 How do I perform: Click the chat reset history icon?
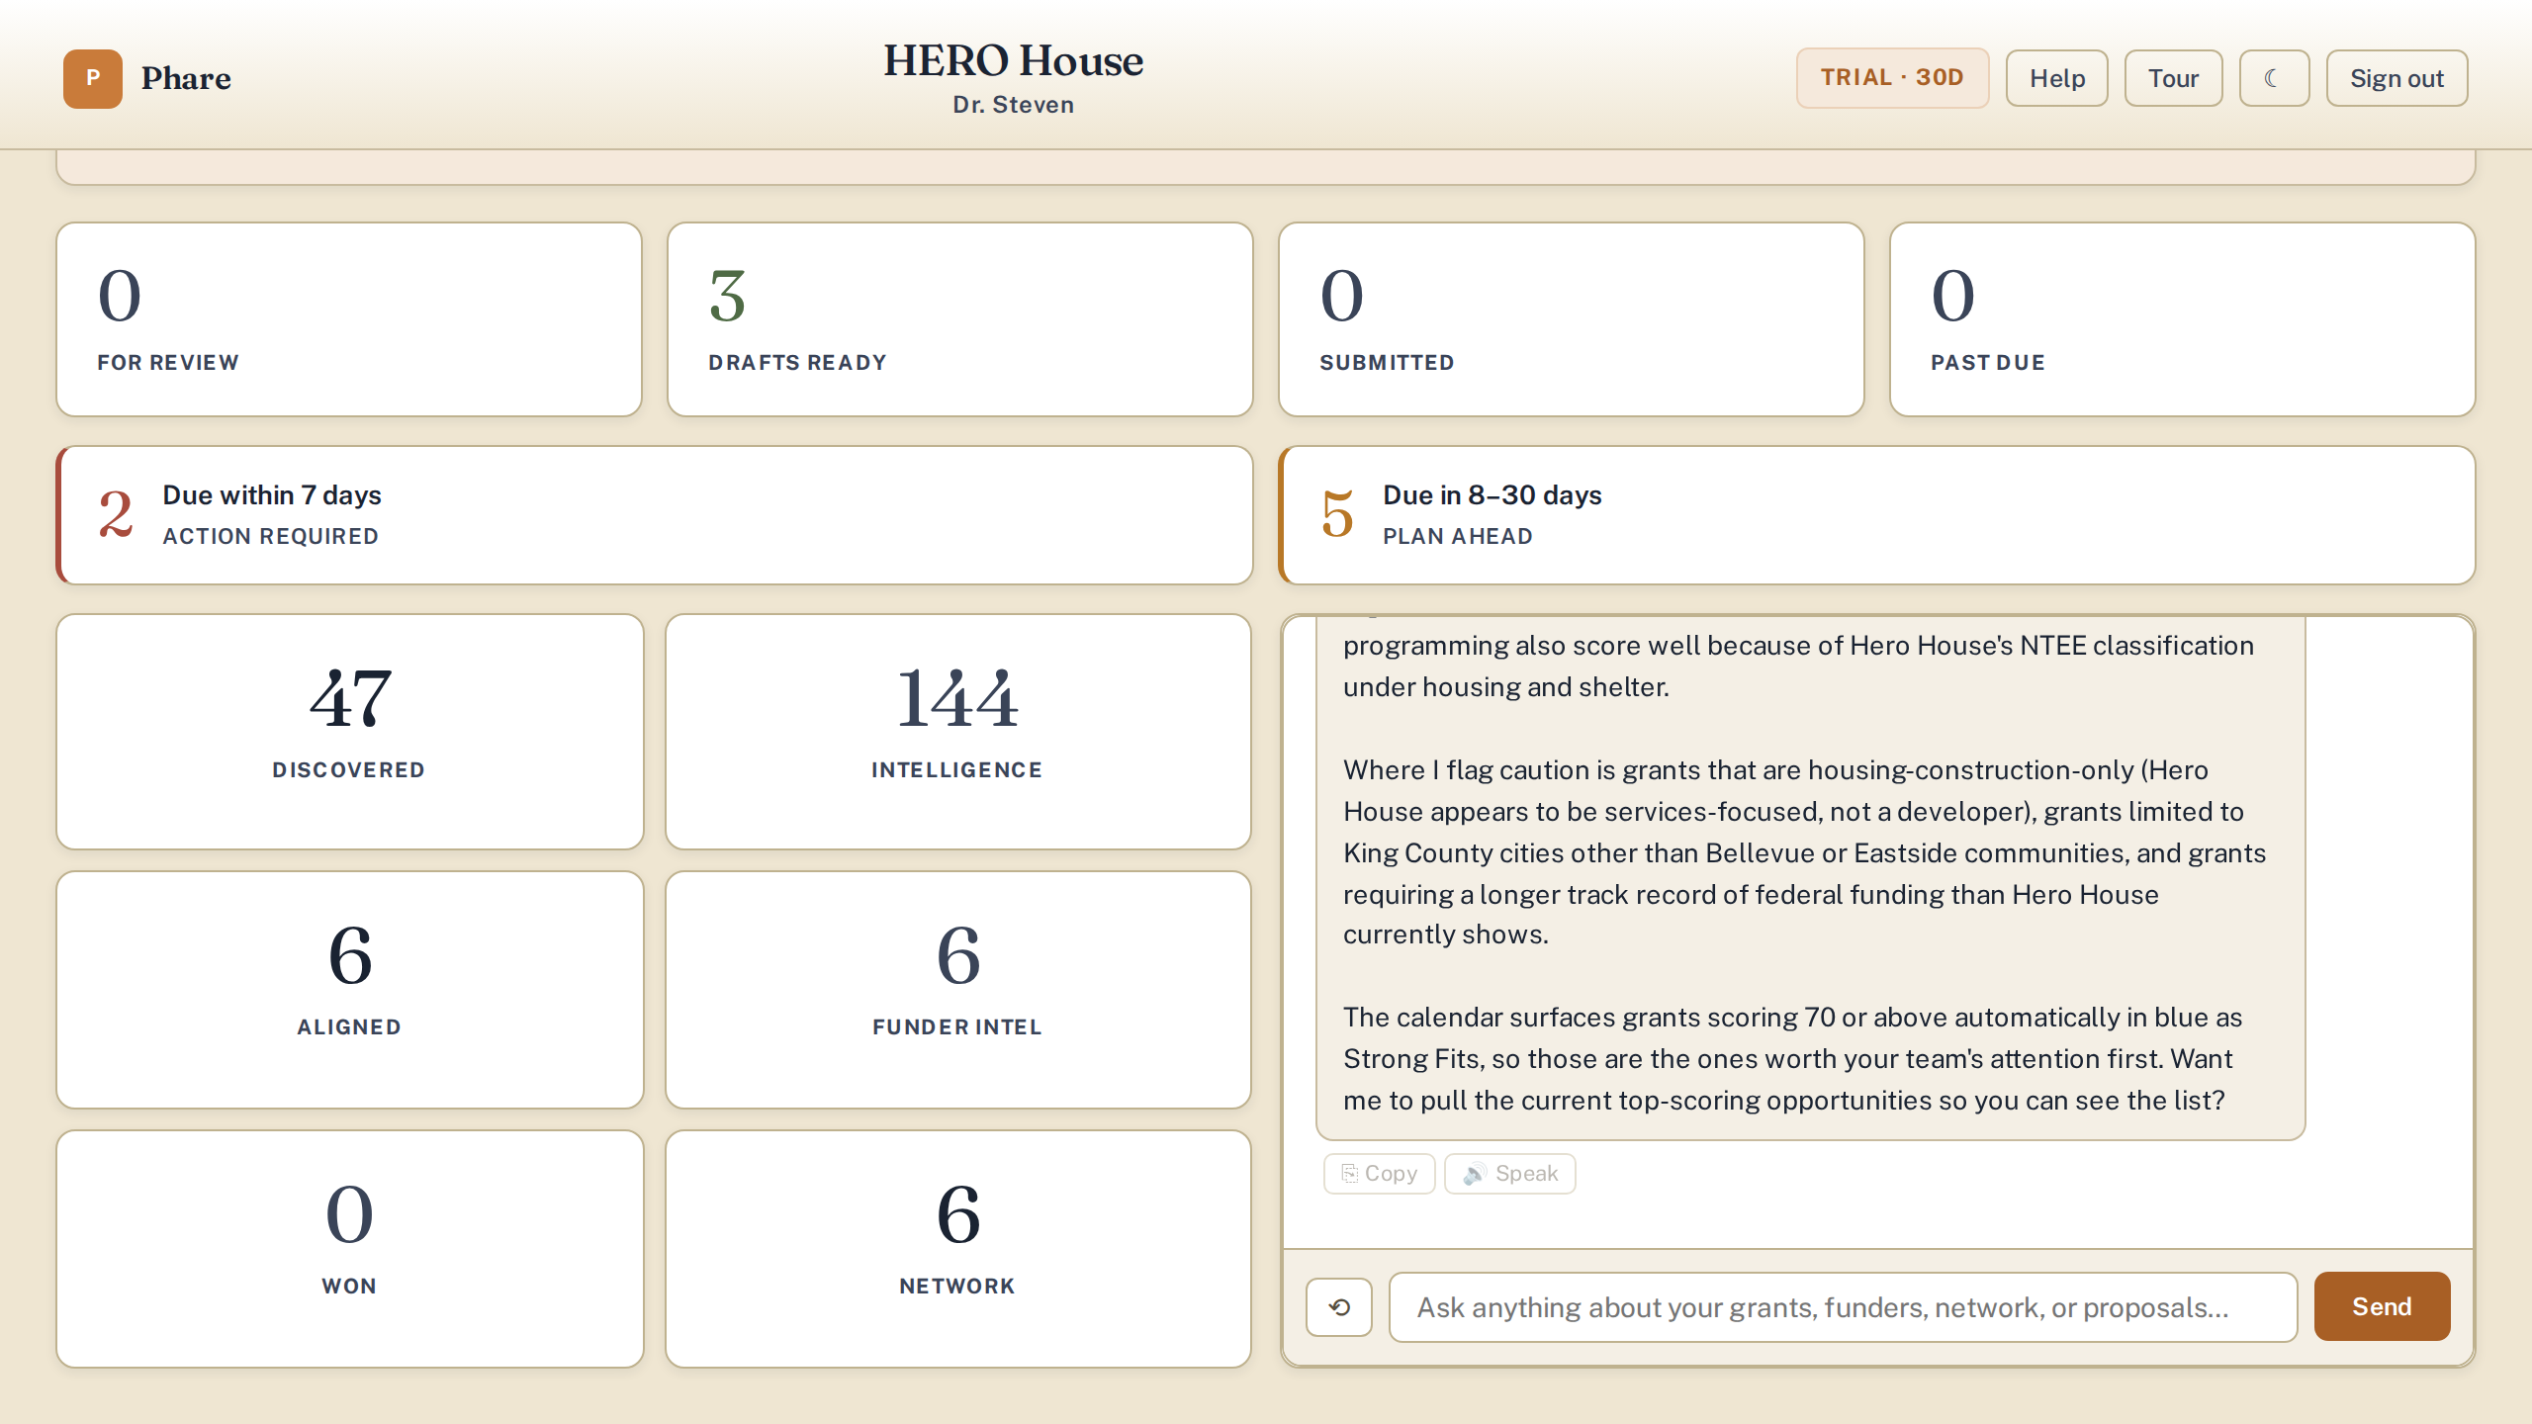coord(1339,1307)
